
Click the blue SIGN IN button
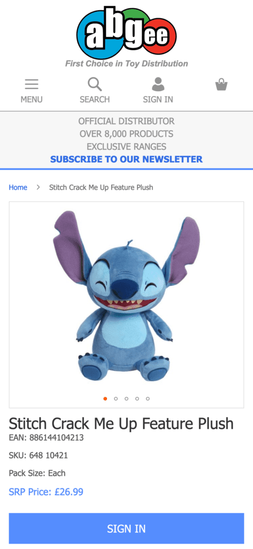(x=126, y=528)
